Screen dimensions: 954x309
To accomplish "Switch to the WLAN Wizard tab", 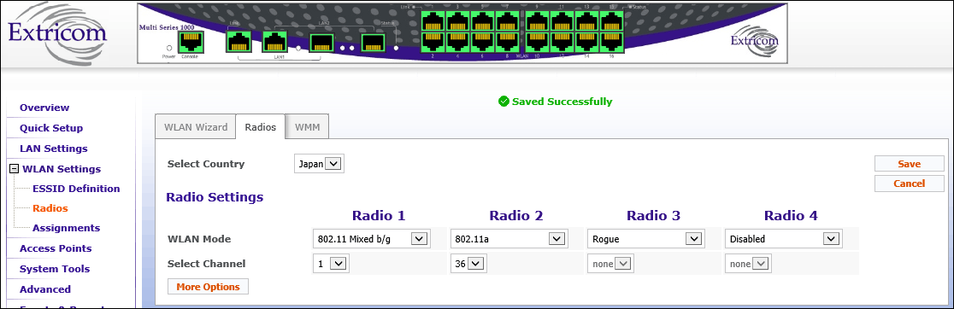I will (195, 127).
